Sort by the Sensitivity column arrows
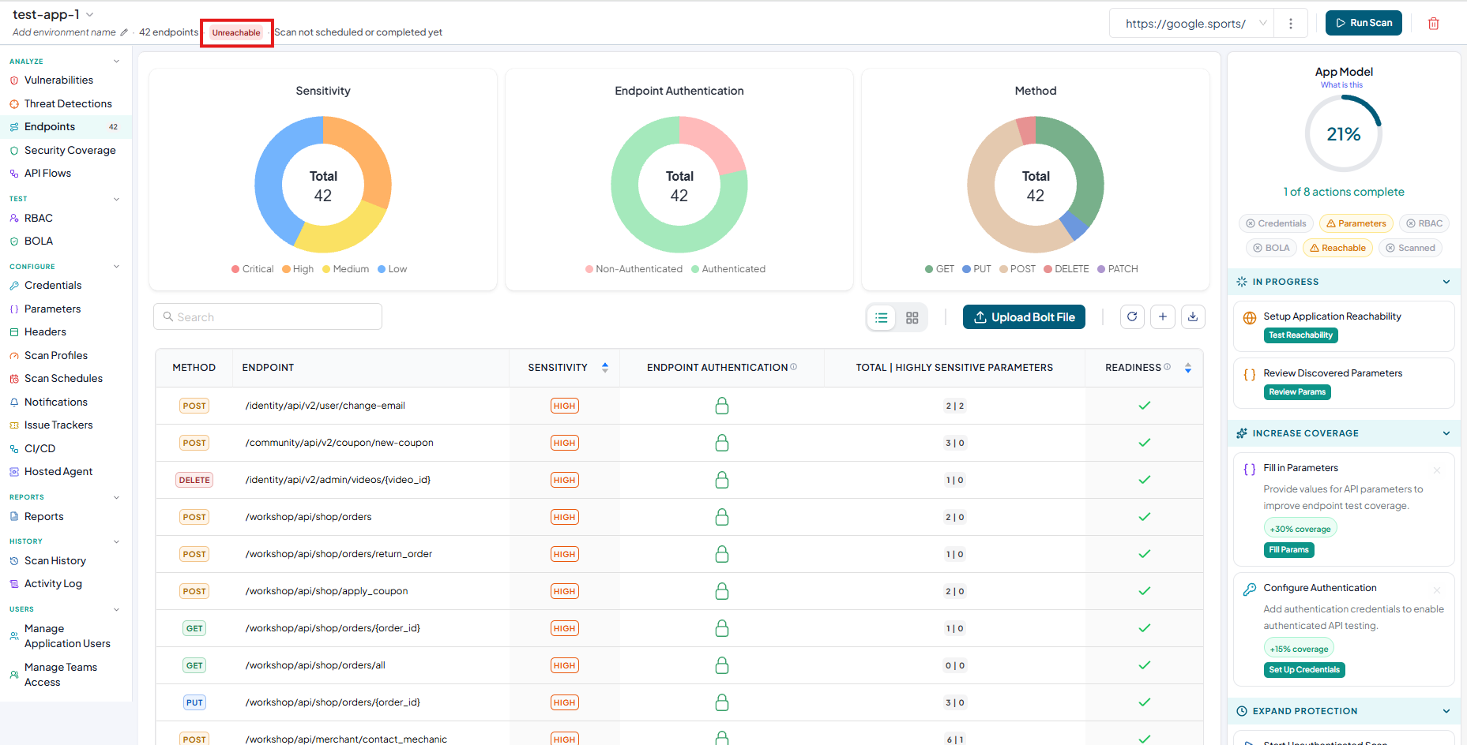The height and width of the screenshot is (745, 1467). tap(605, 367)
